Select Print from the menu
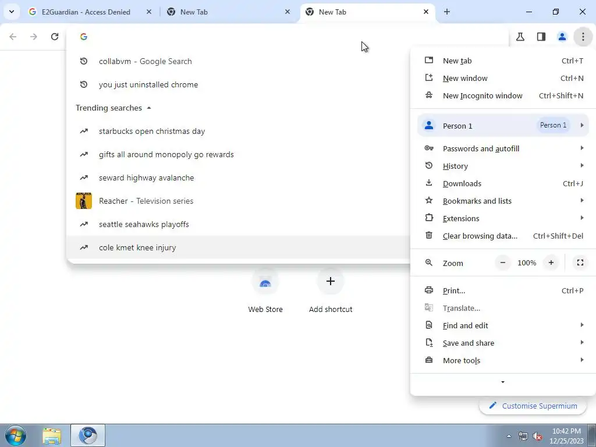This screenshot has height=447, width=596. coord(503,291)
